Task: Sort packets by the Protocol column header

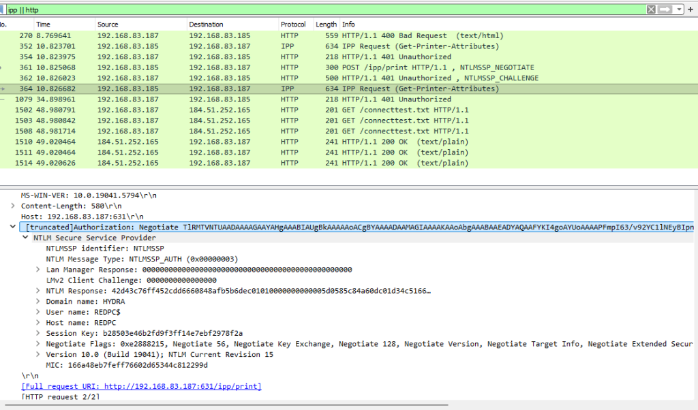Action: (293, 25)
